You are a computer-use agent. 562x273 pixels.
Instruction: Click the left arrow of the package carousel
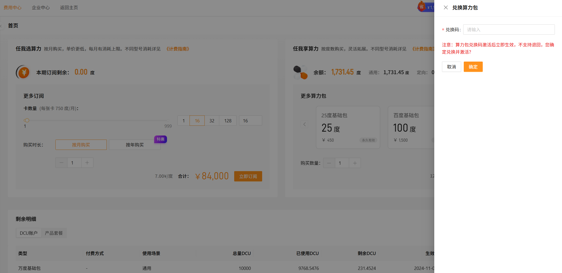304,124
